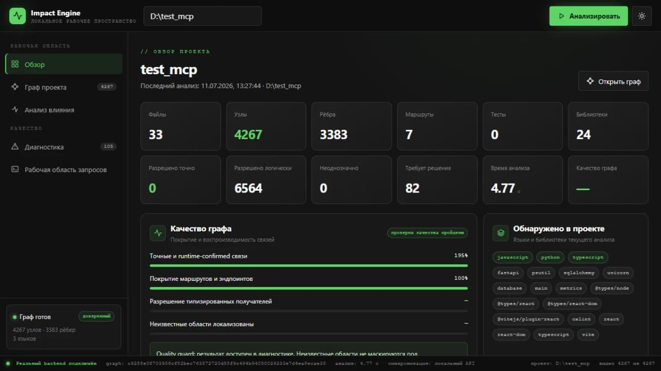Click the fastapi library tag
The height and width of the screenshot is (371, 661).
(x=508, y=273)
